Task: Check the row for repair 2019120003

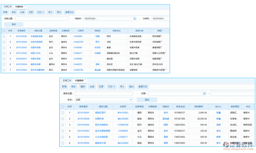Action: (x=63, y=131)
